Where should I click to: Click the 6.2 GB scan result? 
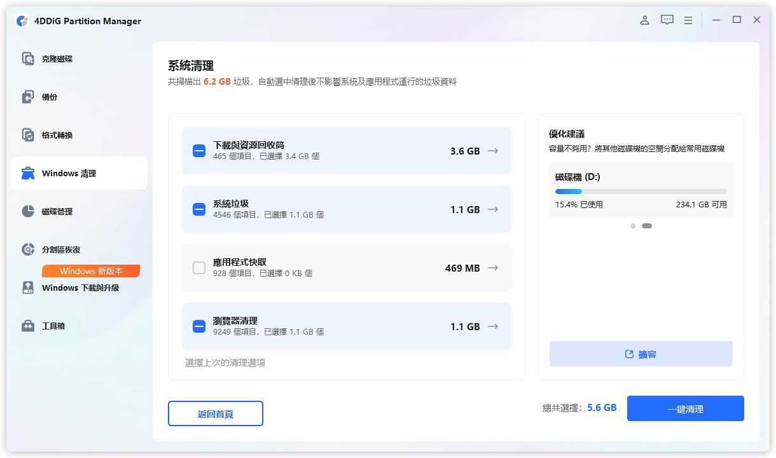[217, 82]
